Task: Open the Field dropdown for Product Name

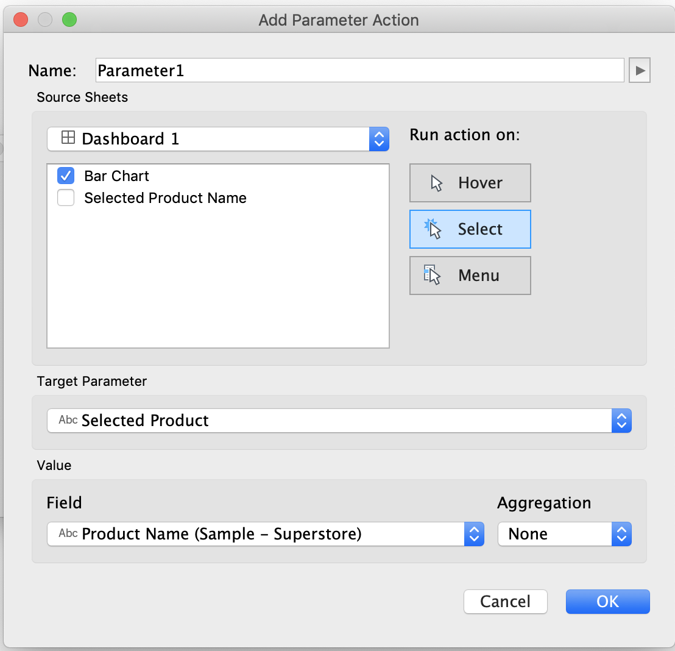Action: (x=474, y=534)
